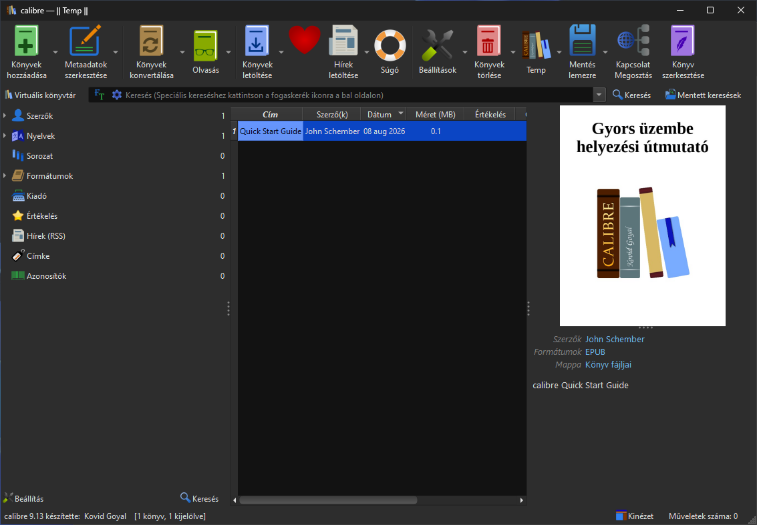Open Metaadatok szerkesztése pencil icon

click(86, 41)
